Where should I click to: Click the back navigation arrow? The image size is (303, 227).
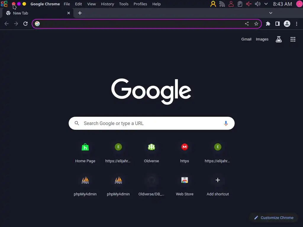point(7,24)
